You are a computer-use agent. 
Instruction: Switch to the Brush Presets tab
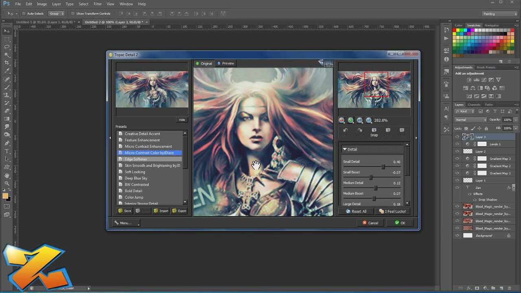[x=486, y=68]
